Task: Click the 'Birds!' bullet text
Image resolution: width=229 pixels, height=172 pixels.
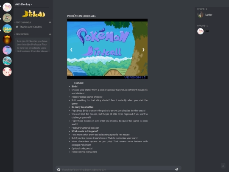Action: (75, 87)
